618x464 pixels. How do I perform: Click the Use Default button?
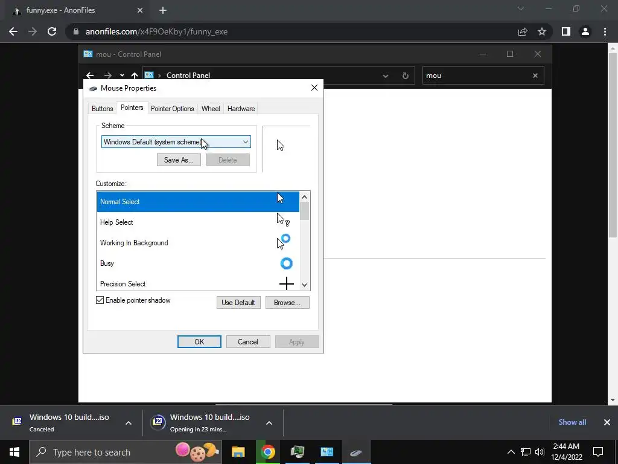(x=238, y=303)
